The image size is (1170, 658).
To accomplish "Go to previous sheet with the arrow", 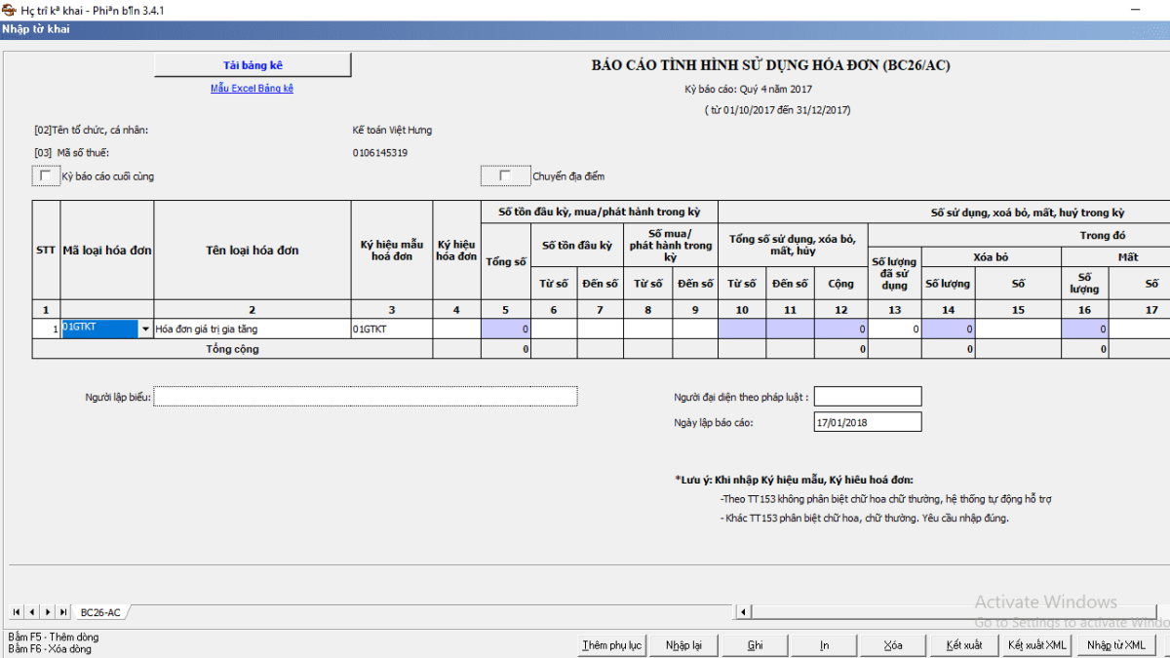I will tap(32, 612).
